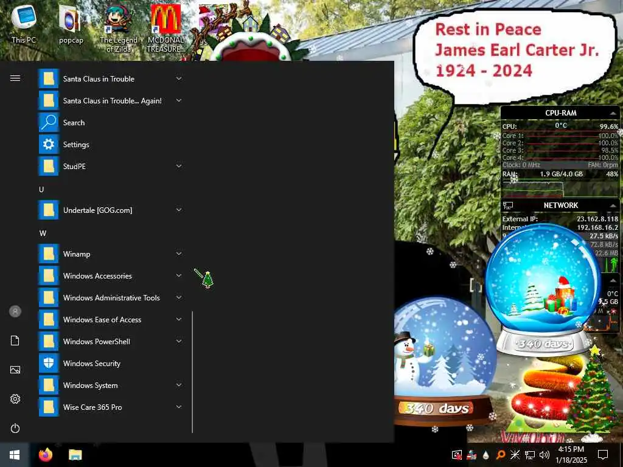Open the Windows System folder entry
This screenshot has height=467, width=623.
111,385
